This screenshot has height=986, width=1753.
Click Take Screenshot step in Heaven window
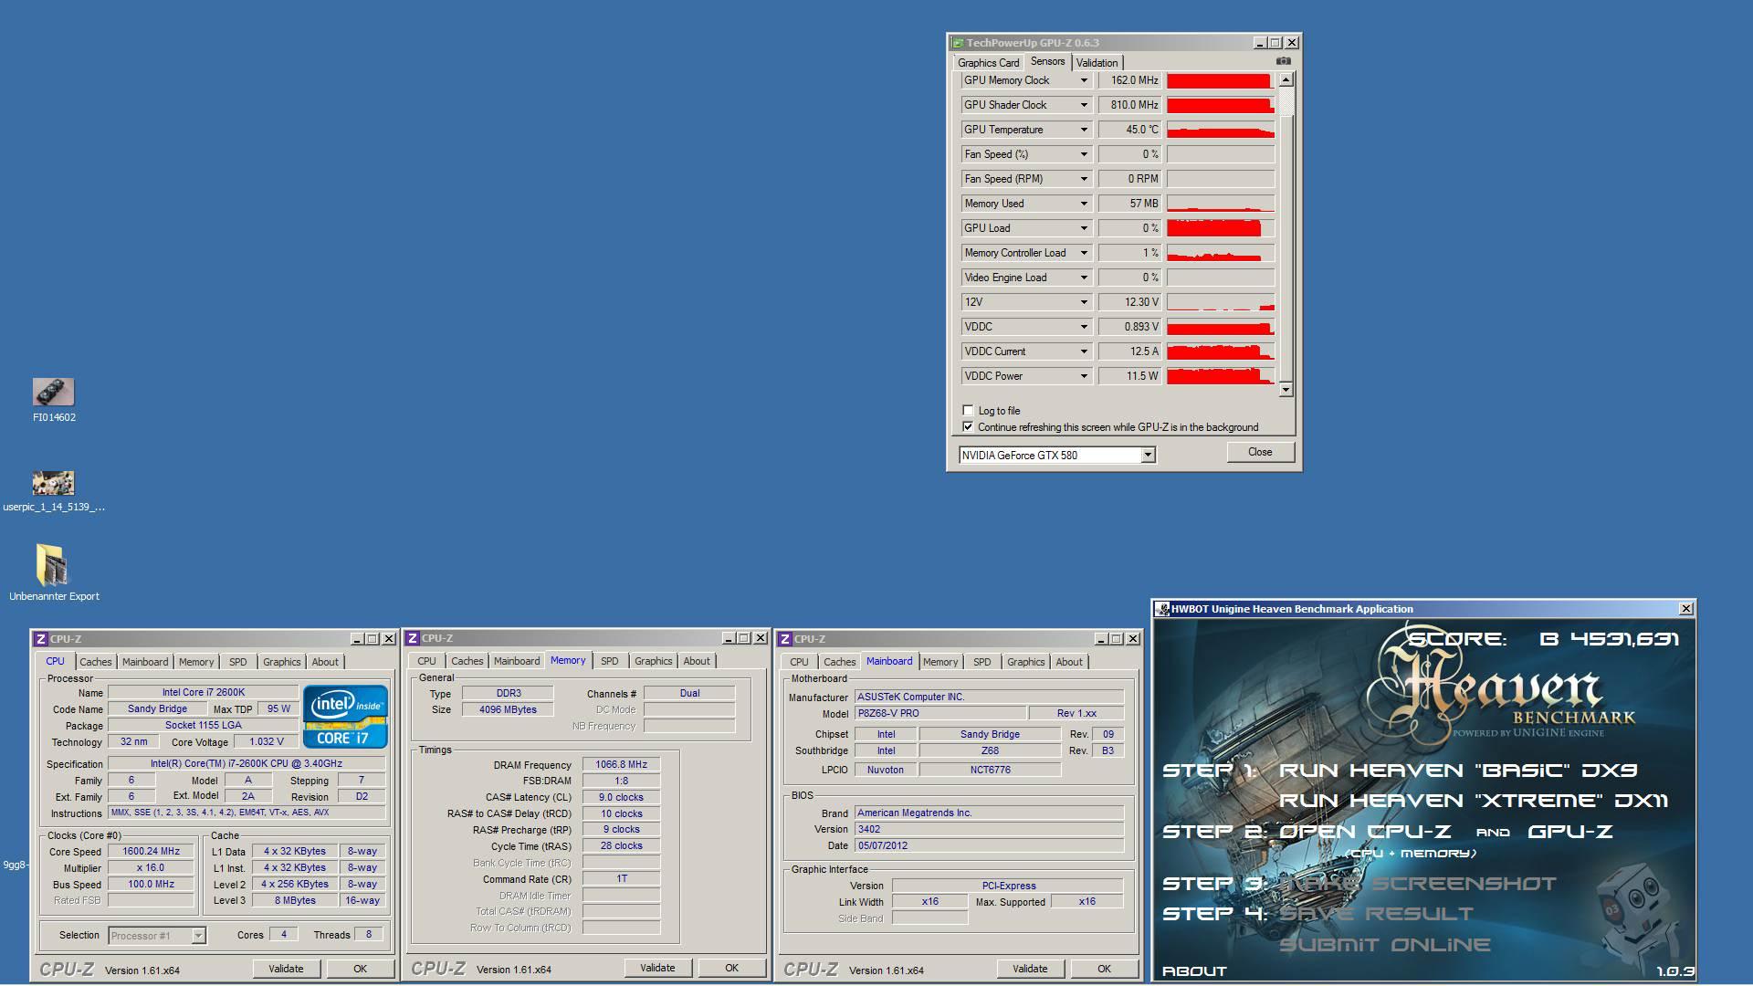(x=1418, y=884)
